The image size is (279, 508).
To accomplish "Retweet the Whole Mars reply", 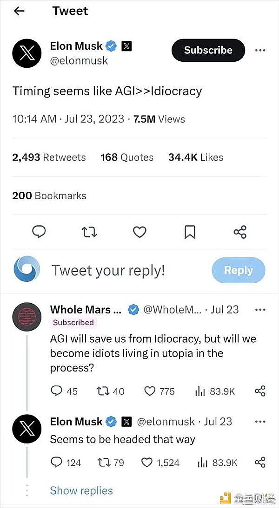I will [x=104, y=391].
